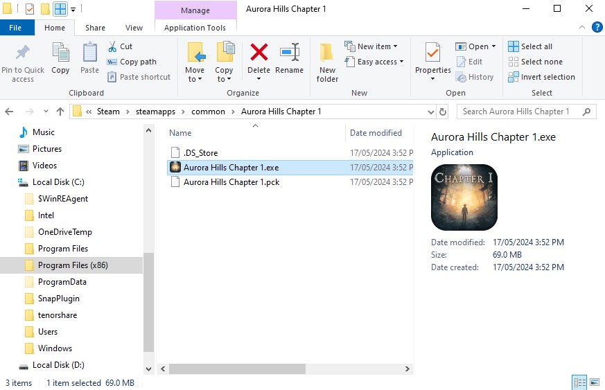
Task: Open the Intel folder in the tree
Action: pos(46,215)
